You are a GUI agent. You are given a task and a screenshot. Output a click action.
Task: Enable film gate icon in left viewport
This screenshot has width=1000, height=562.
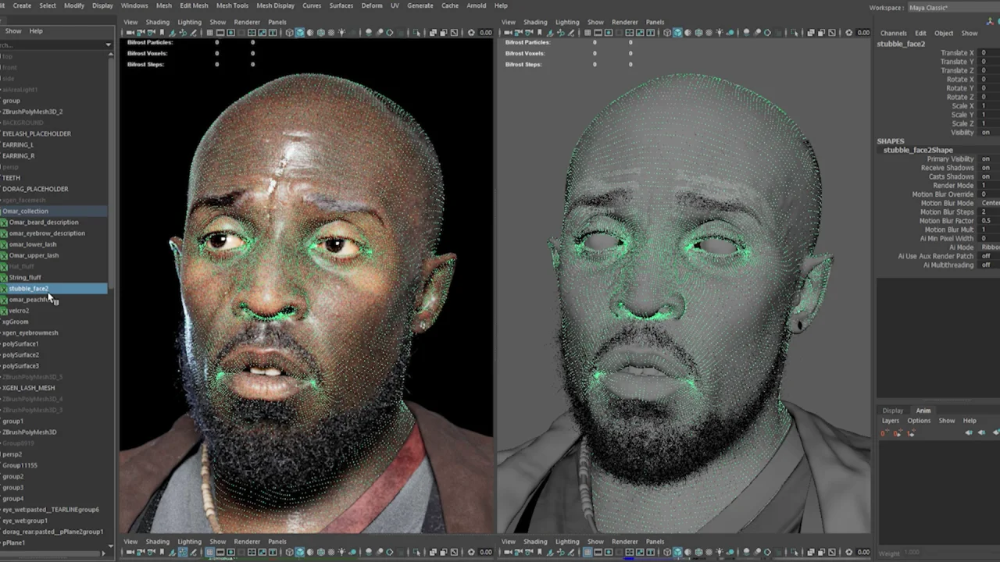coord(220,32)
